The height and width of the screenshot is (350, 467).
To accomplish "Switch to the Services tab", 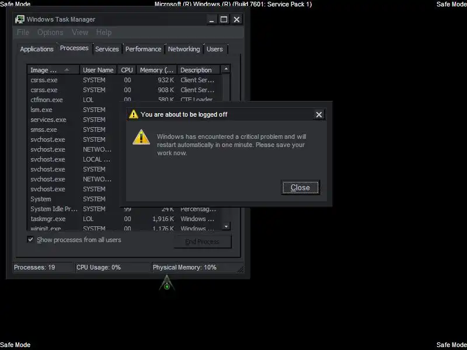I will point(107,49).
